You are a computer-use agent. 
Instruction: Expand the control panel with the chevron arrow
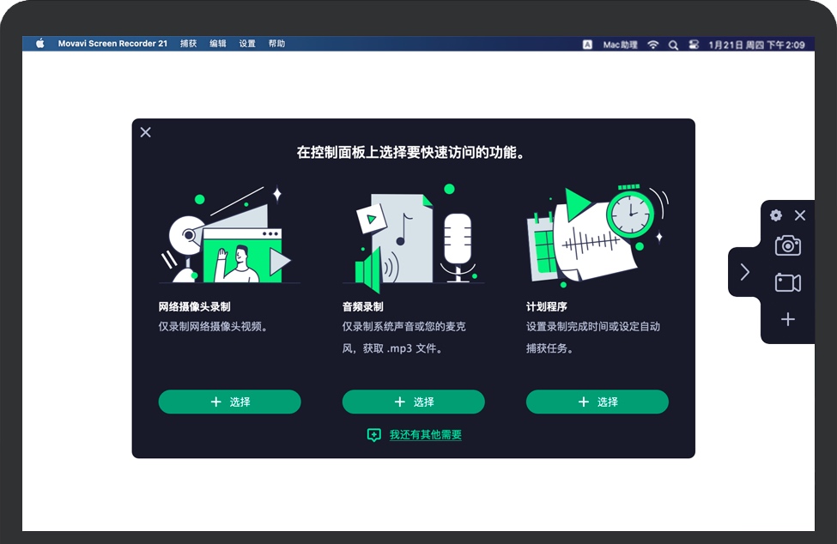[x=743, y=272]
